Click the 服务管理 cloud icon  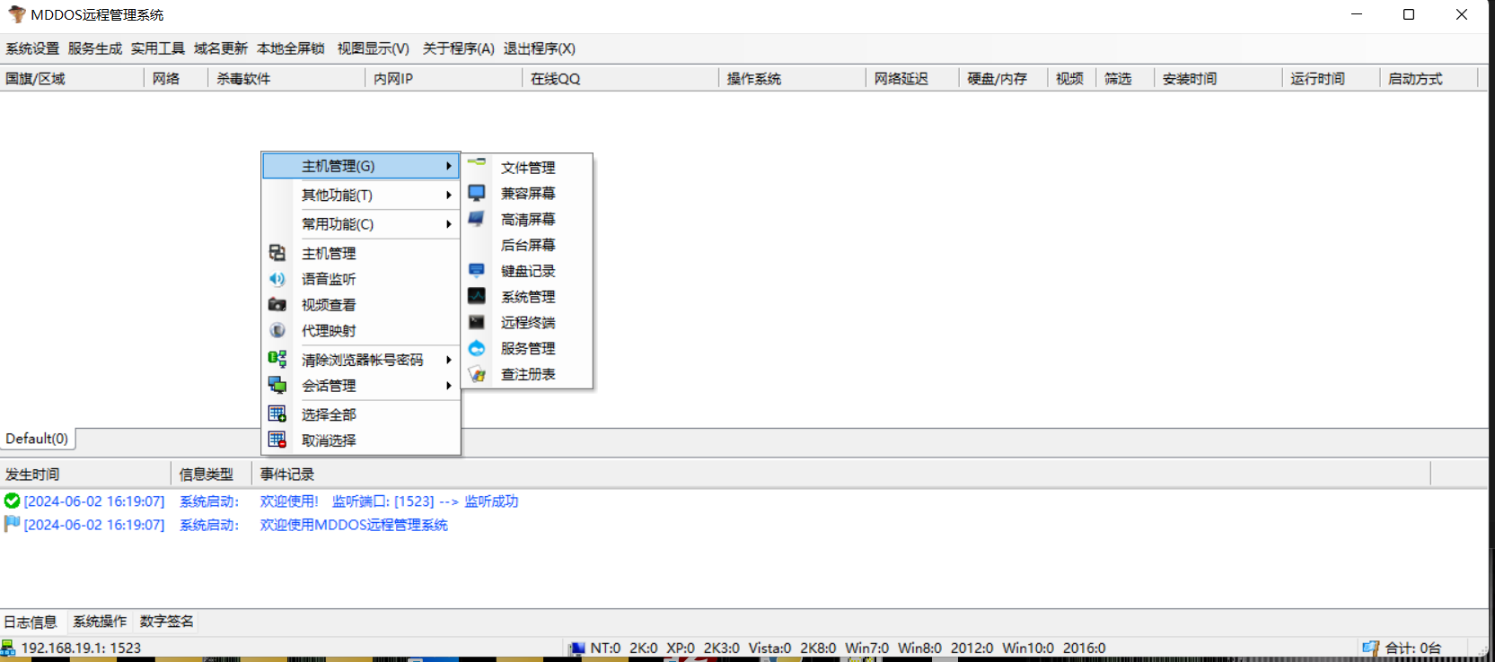tap(477, 348)
